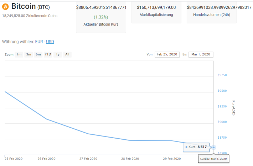The image size is (253, 166).
Task: Click the 28 Feb 2020 axis date
Action: pyautogui.click(x=130, y=159)
